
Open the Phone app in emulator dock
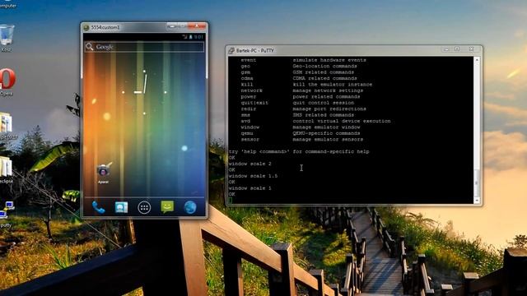[x=98, y=207]
